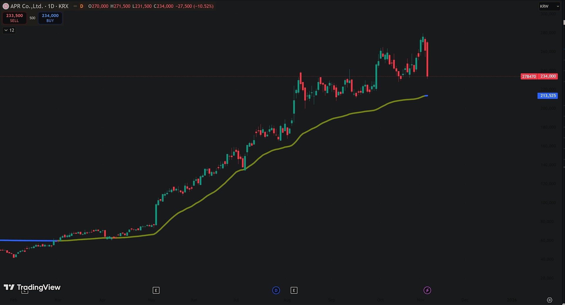
Task: Click the high value H271,500
Action: pyautogui.click(x=120, y=6)
